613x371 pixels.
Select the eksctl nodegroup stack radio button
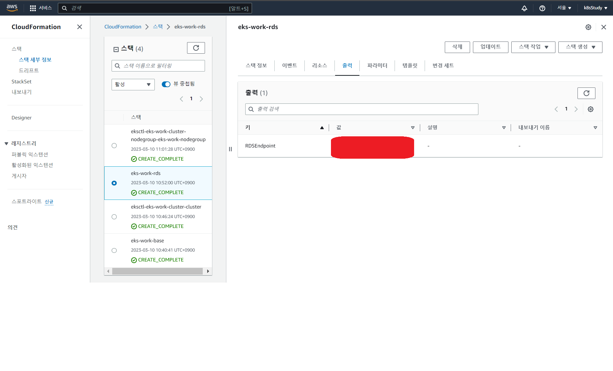[x=114, y=146]
